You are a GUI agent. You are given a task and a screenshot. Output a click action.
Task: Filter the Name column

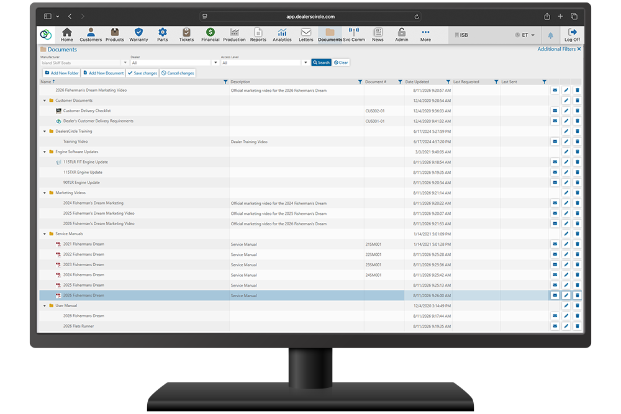[x=225, y=82]
